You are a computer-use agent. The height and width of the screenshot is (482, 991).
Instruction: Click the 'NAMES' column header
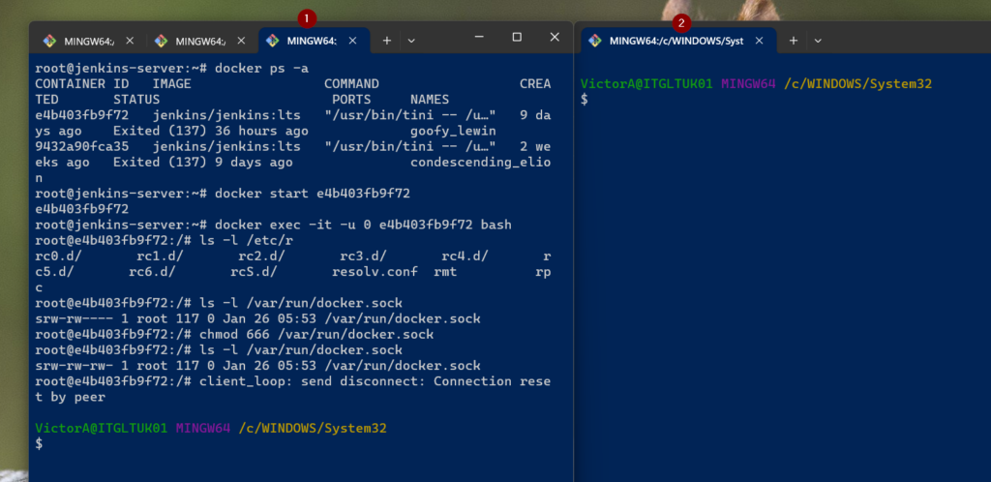tap(430, 99)
